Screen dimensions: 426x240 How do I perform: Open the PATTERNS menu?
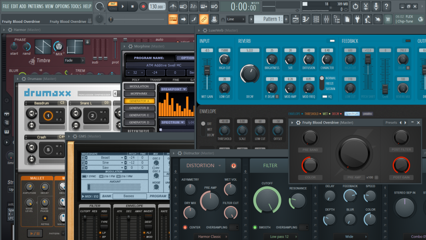coord(36,6)
